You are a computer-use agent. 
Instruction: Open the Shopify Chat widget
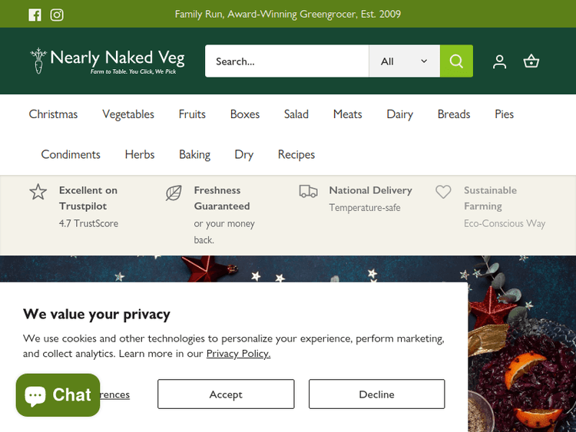tap(58, 395)
